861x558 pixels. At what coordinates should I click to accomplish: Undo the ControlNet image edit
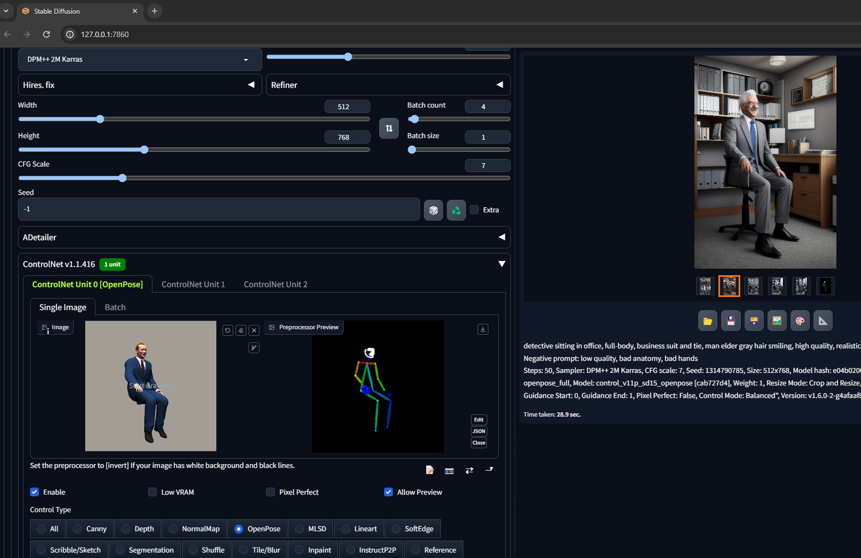tap(228, 330)
